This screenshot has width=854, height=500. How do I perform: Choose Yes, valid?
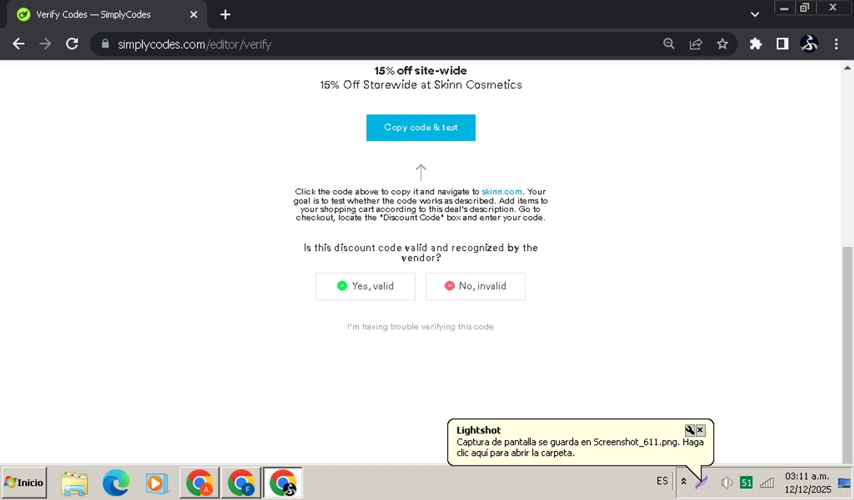coord(366,286)
